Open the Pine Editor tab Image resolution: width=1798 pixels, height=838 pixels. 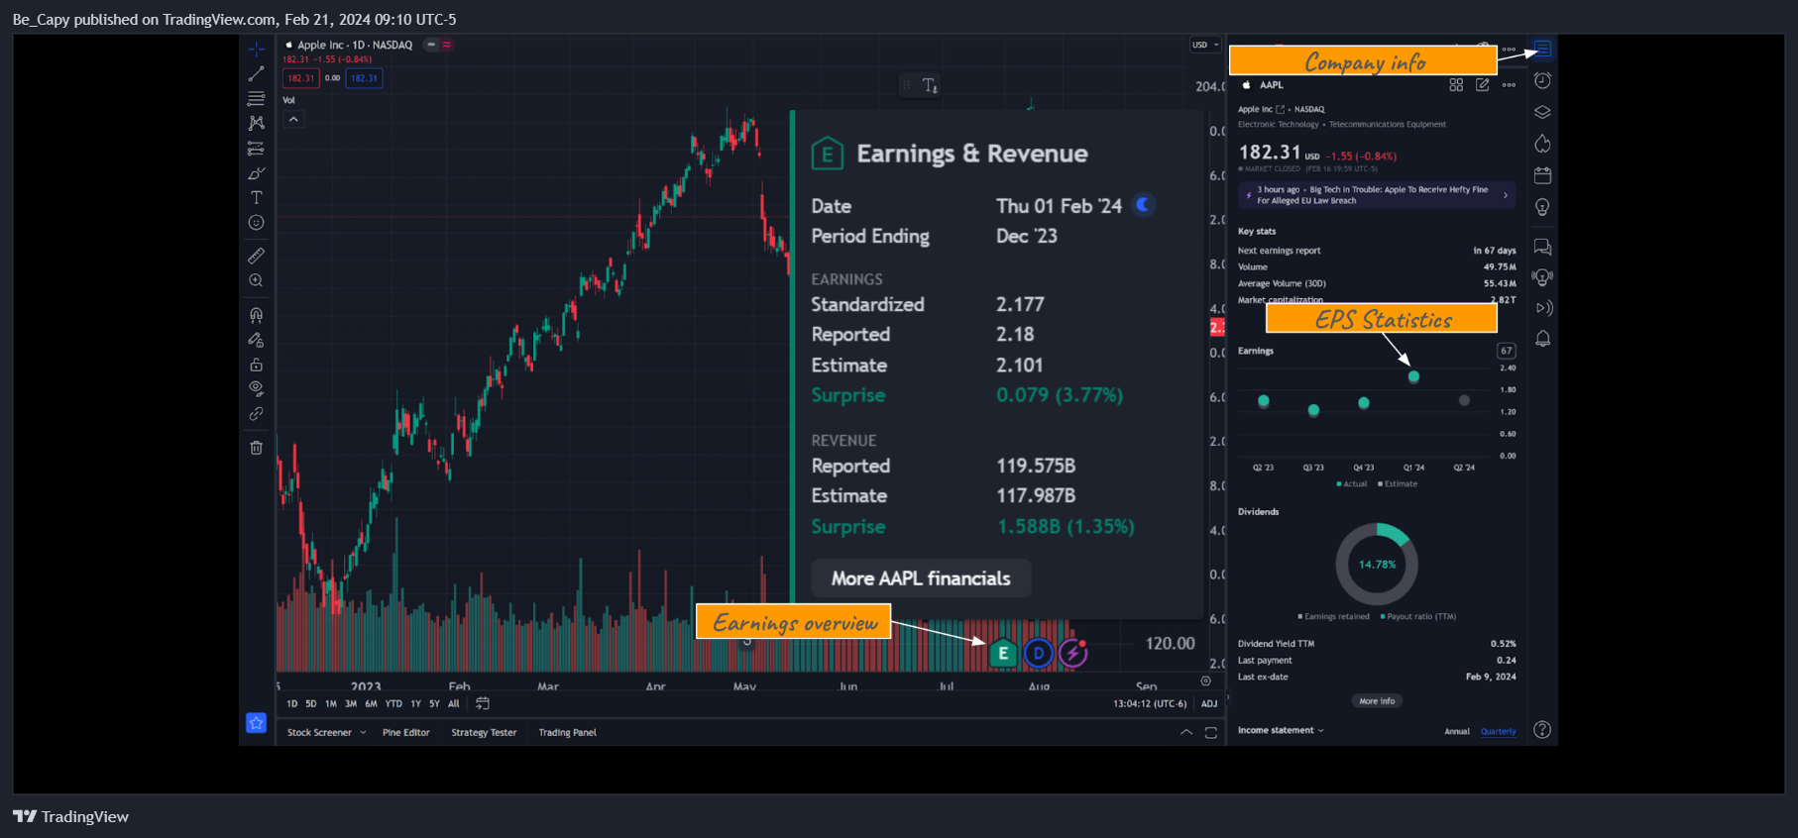pos(406,733)
